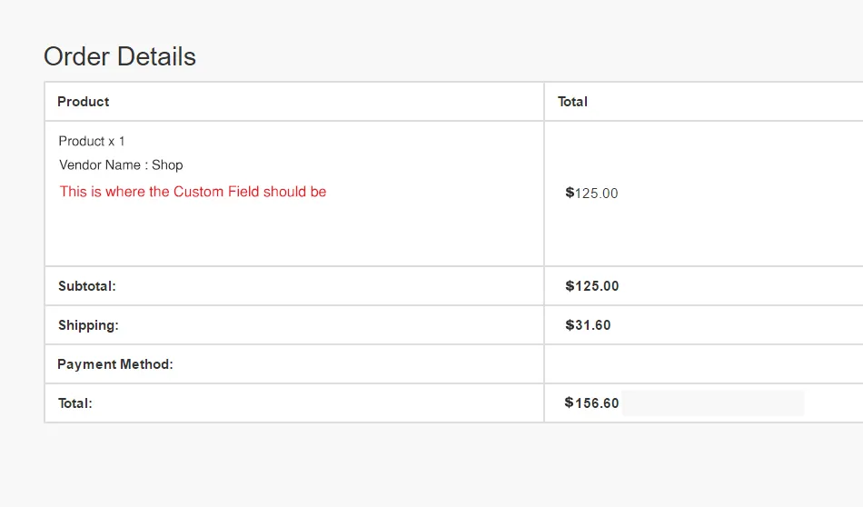Click the empty Payment Method value cell
This screenshot has height=507, width=863.
pos(699,364)
